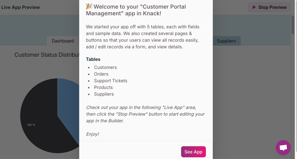Click Customers in the Tables list
Image resolution: width=297 pixels, height=159 pixels.
[105, 67]
